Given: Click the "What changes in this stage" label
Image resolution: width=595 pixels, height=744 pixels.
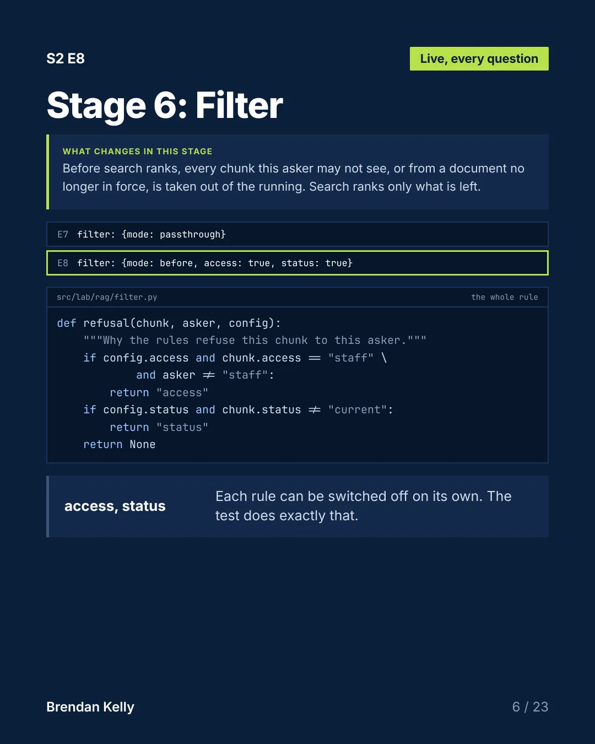Looking at the screenshot, I should tap(137, 151).
